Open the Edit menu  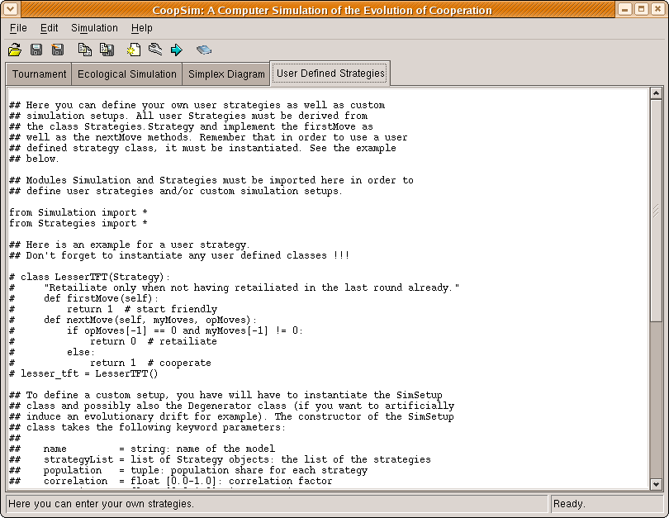(49, 28)
